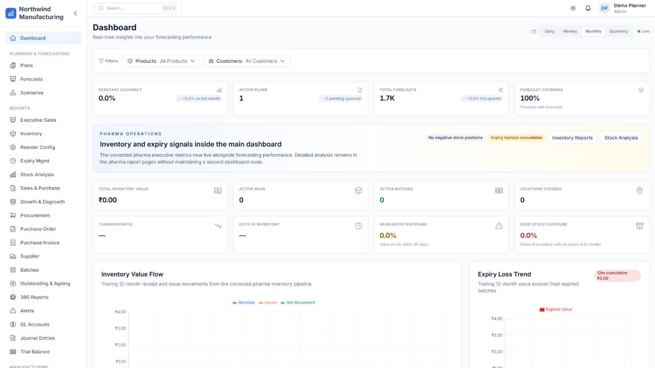This screenshot has height=368, width=655.
Task: Click the Inventory Value Flow heading
Action: tap(132, 274)
